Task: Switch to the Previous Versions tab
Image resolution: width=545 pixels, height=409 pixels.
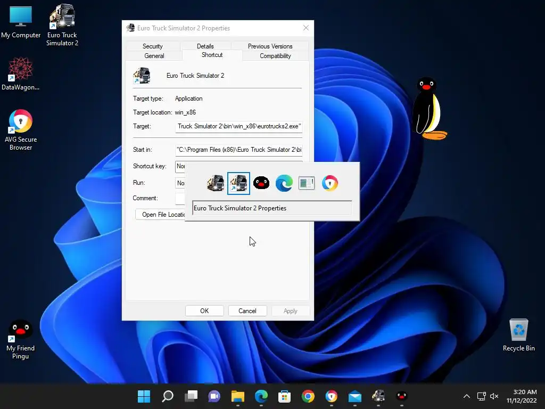Action: [270, 46]
